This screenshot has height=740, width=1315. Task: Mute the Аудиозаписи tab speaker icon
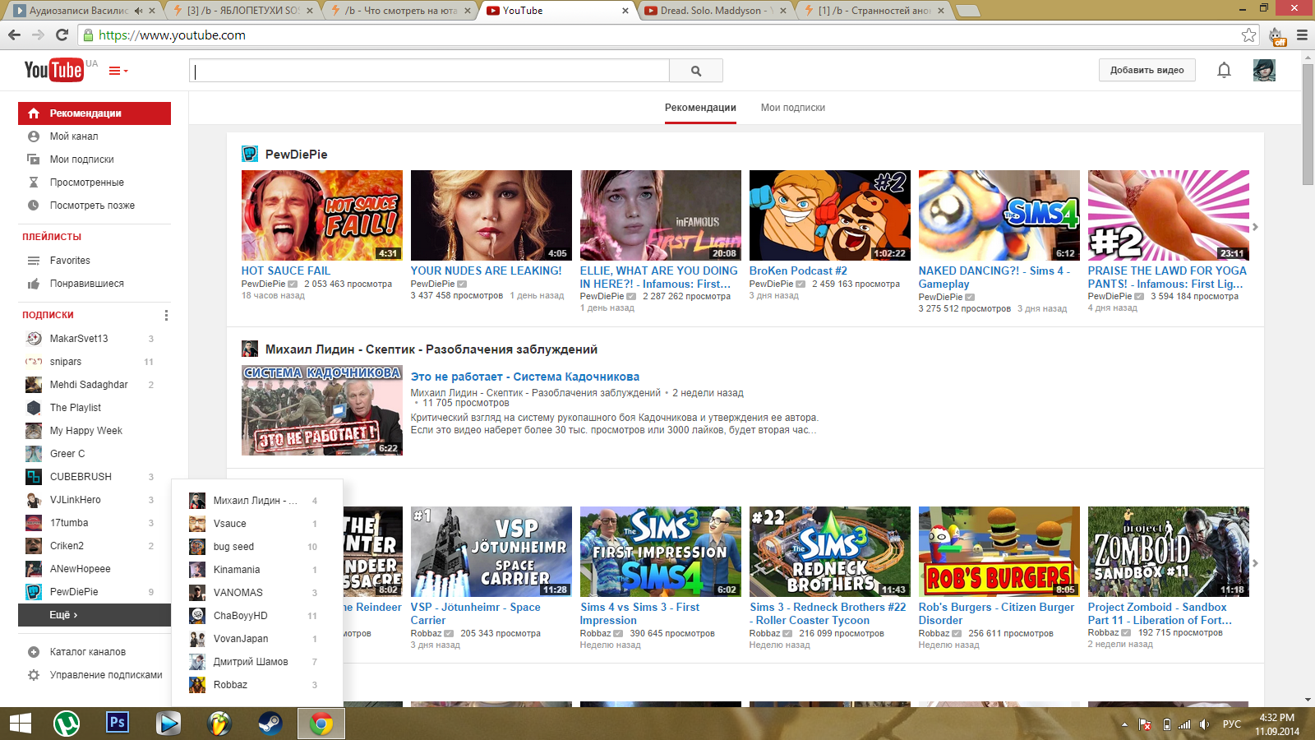coord(138,11)
